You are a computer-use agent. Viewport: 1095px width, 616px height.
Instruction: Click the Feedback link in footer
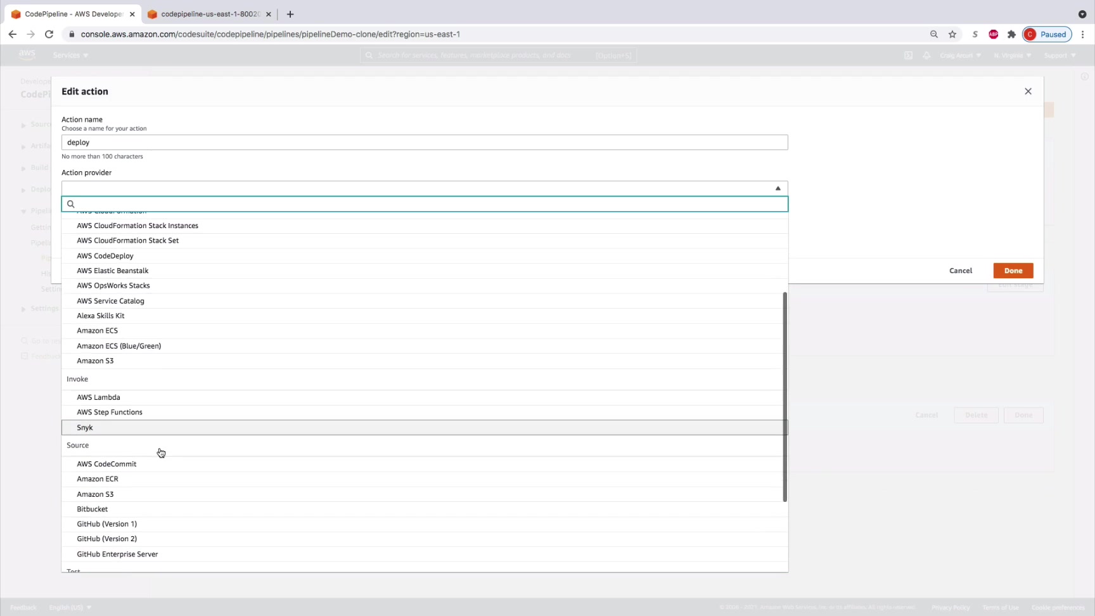(x=23, y=607)
